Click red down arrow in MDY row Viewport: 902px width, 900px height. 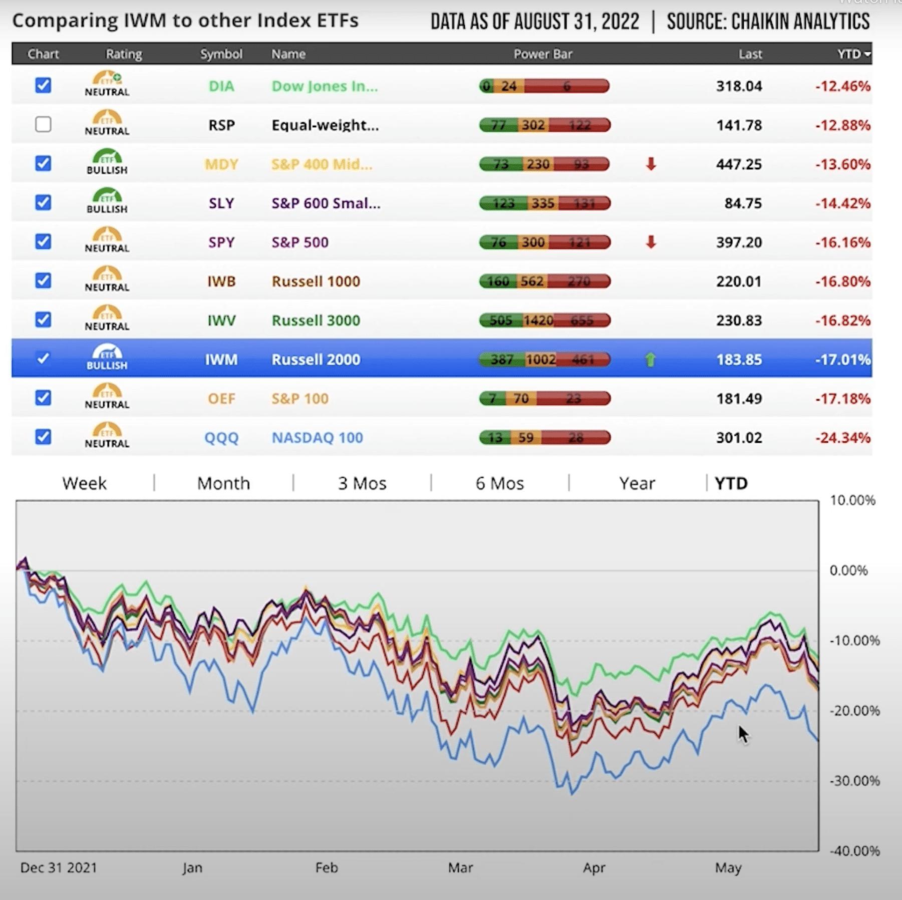pyautogui.click(x=651, y=164)
